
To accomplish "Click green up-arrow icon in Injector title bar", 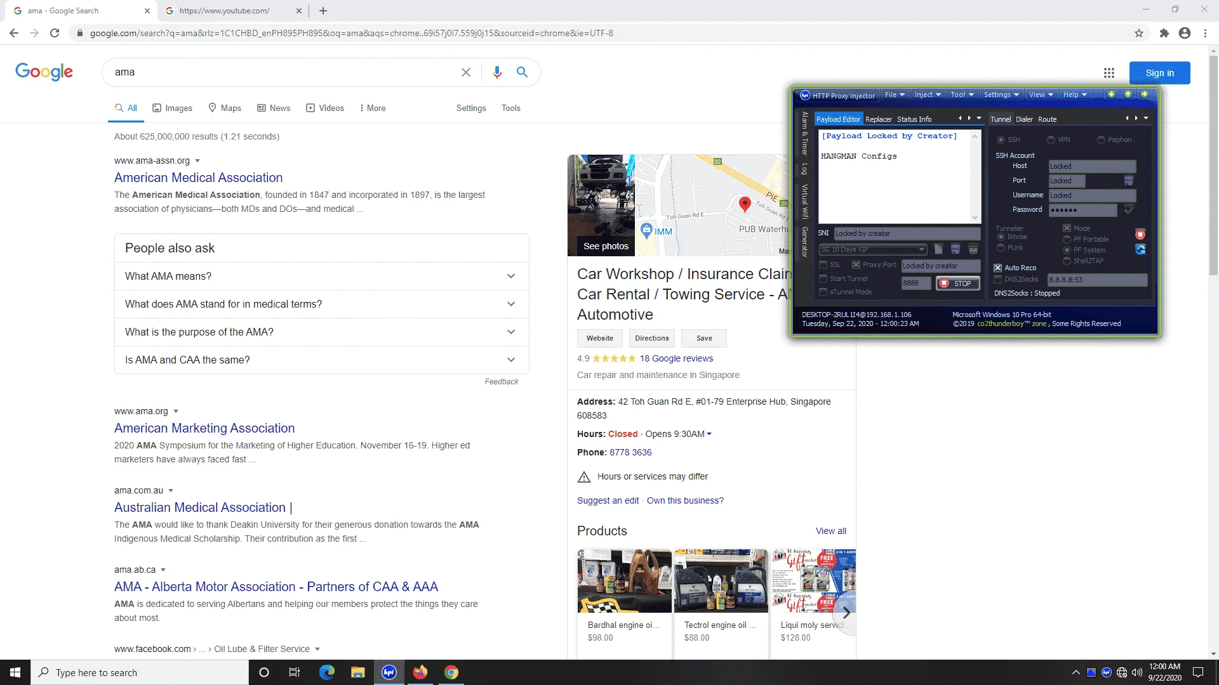I will pyautogui.click(x=1128, y=95).
